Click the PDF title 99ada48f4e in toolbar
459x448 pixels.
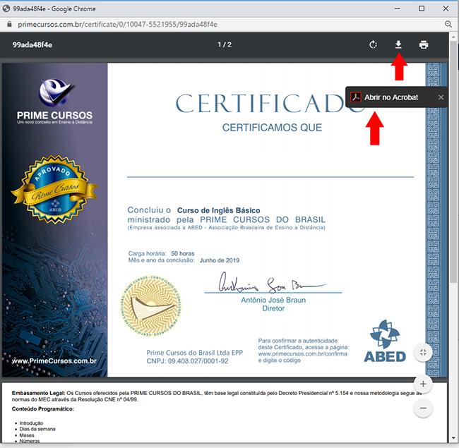[x=32, y=45]
